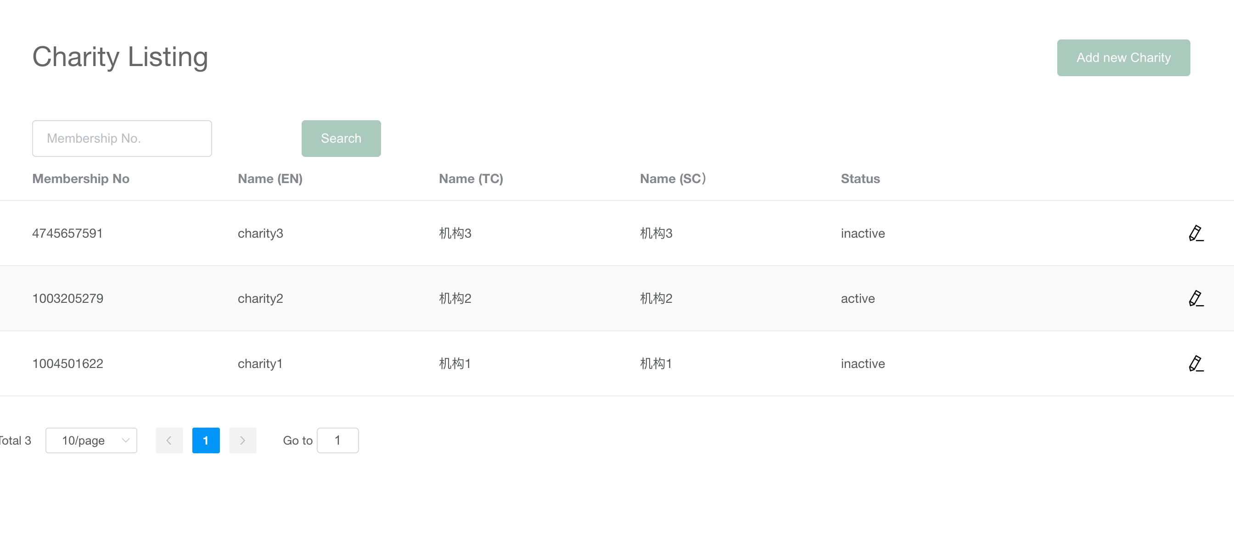The width and height of the screenshot is (1234, 557).
Task: Edit the charity2 row with pencil icon
Action: (x=1196, y=298)
